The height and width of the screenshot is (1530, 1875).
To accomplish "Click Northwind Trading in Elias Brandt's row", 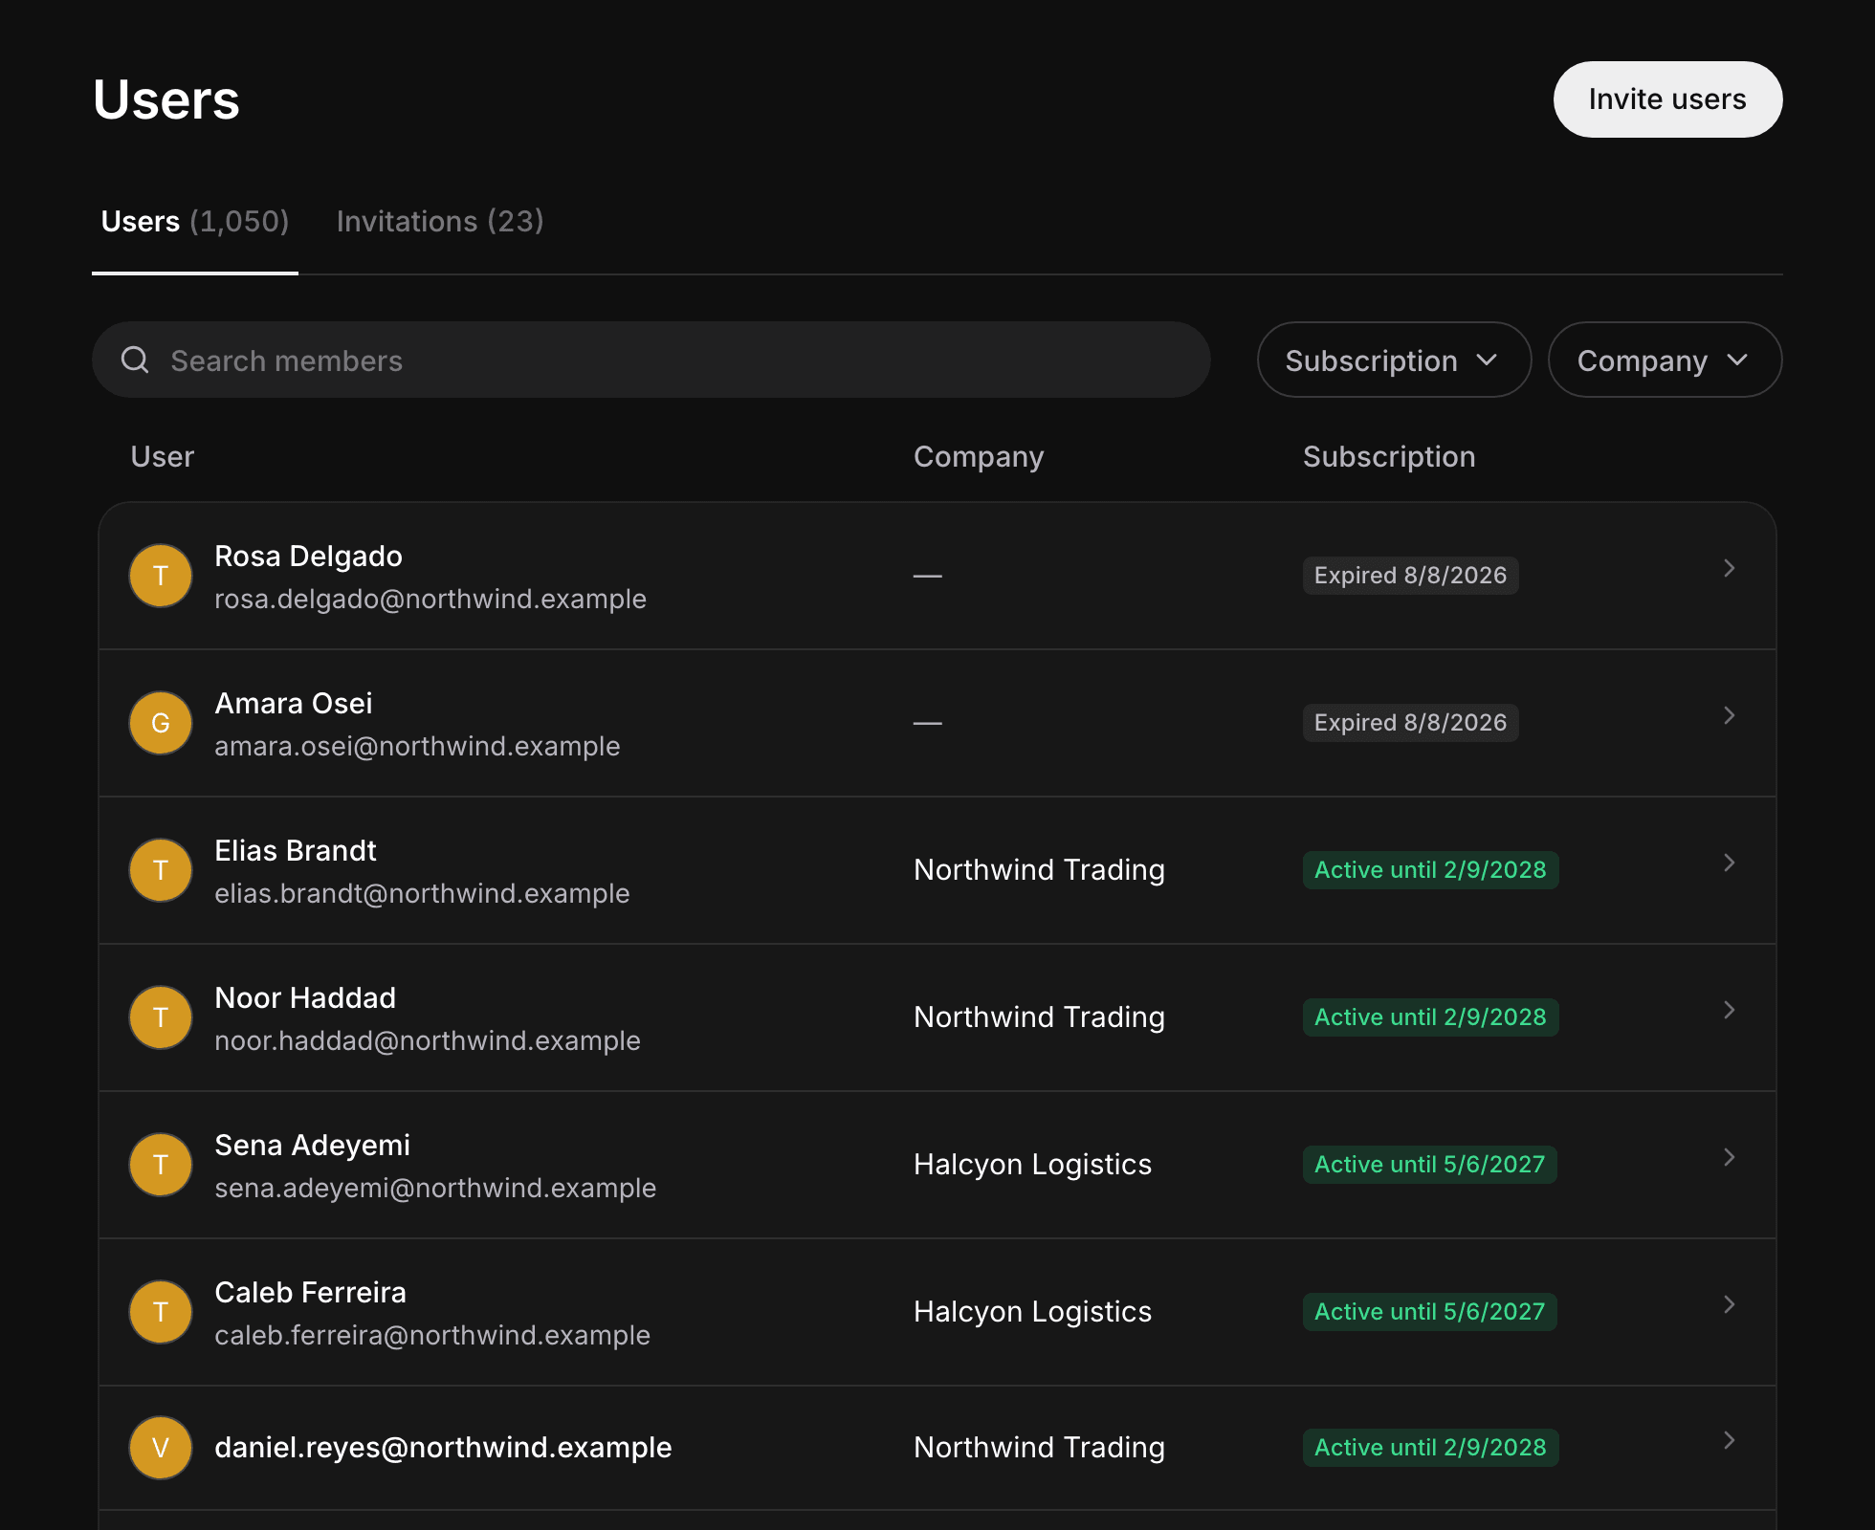I will pos(1039,870).
